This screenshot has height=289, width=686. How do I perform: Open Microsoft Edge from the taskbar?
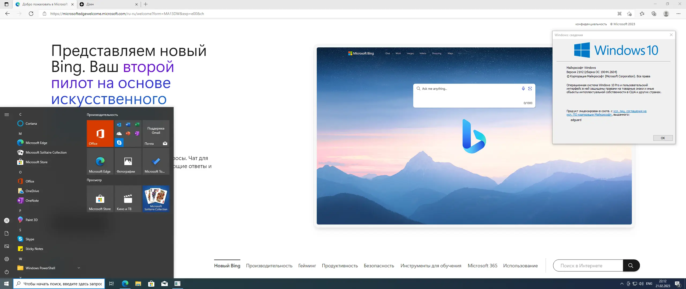(125, 284)
